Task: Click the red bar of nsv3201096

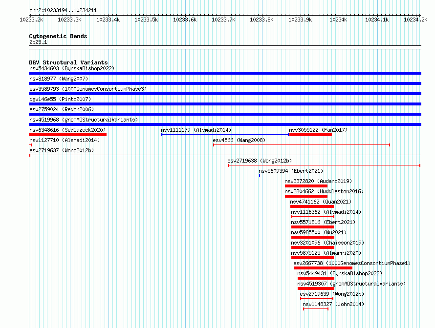Action: pos(313,247)
